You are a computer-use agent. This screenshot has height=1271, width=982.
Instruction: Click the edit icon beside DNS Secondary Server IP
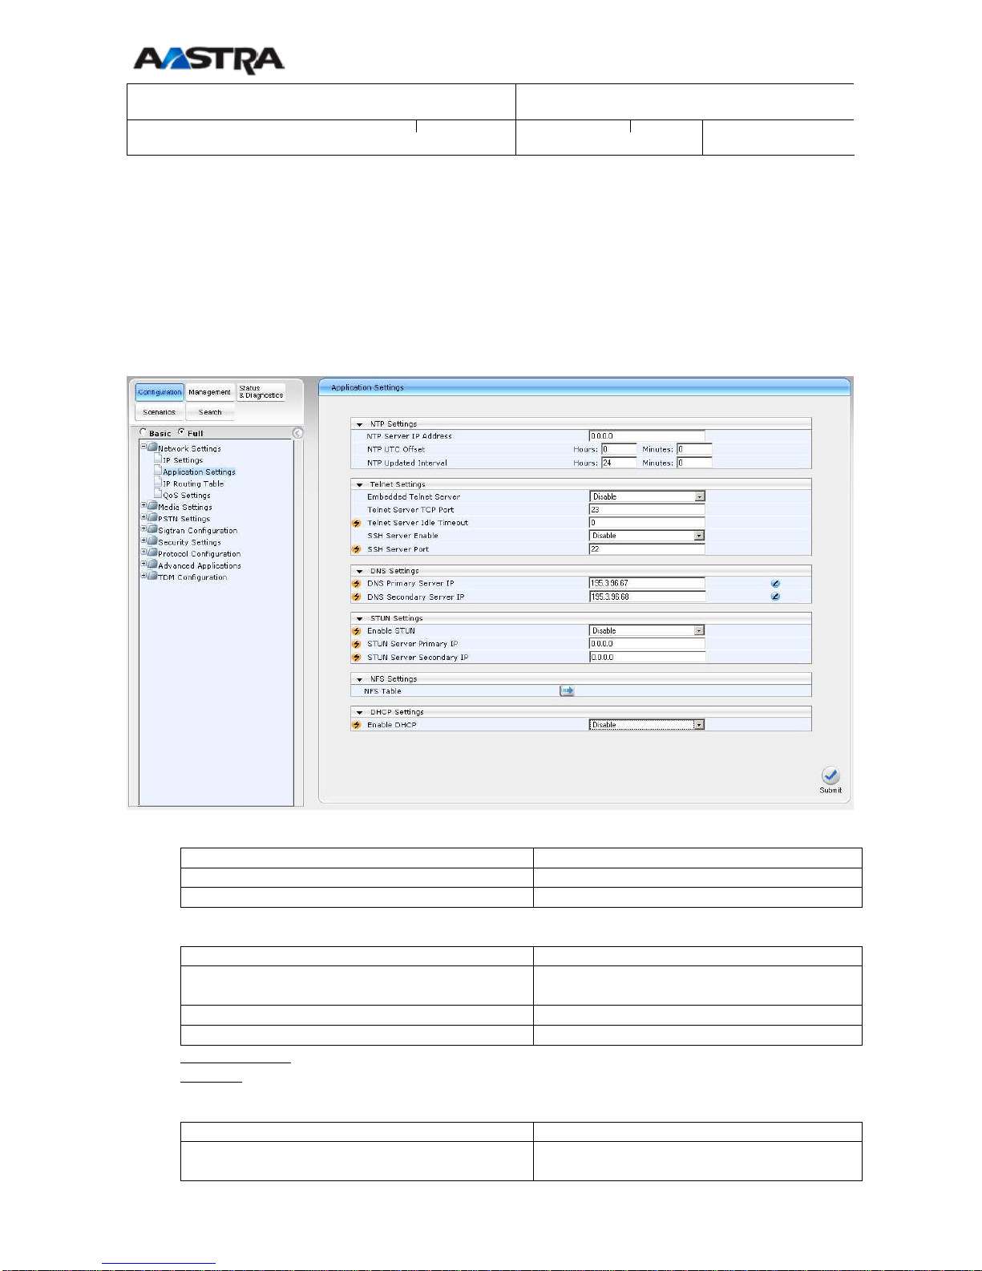click(775, 597)
